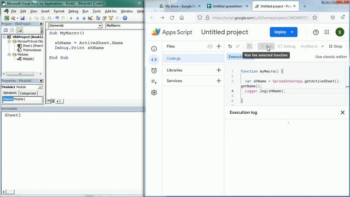Click View Object icon in Project panel
Image resolution: width=350 pixels, height=197 pixels.
12,30
